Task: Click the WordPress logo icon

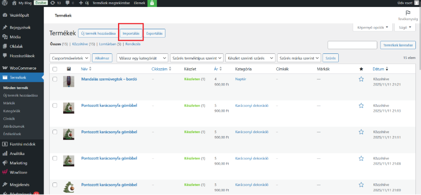Action: (4, 3)
